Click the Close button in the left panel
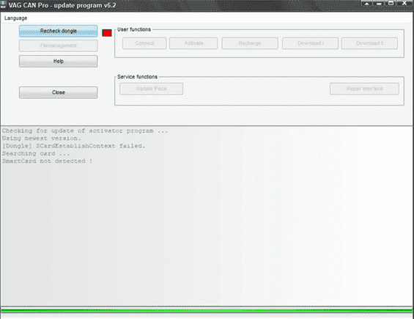 (59, 92)
